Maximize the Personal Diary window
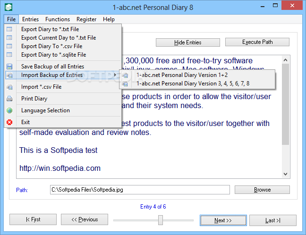 pos(275,6)
